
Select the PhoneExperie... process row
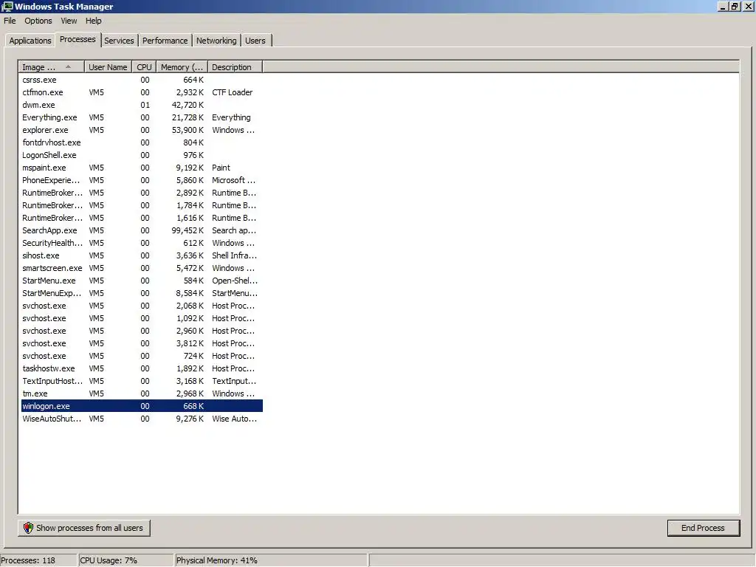point(142,180)
